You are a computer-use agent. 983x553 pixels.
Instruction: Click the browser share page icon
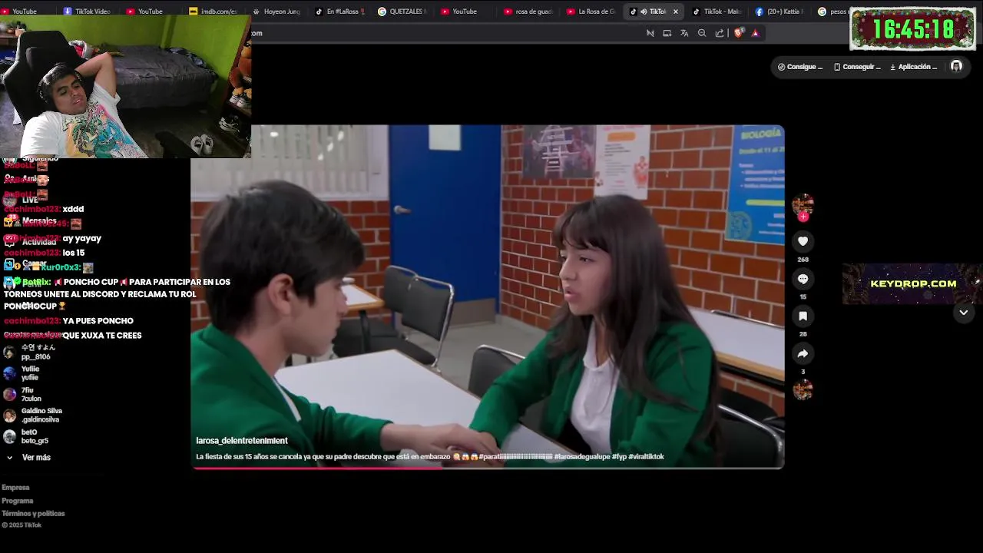click(720, 33)
